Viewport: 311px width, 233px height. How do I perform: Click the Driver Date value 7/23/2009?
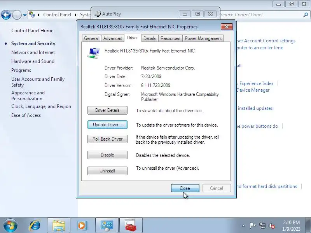tap(151, 77)
